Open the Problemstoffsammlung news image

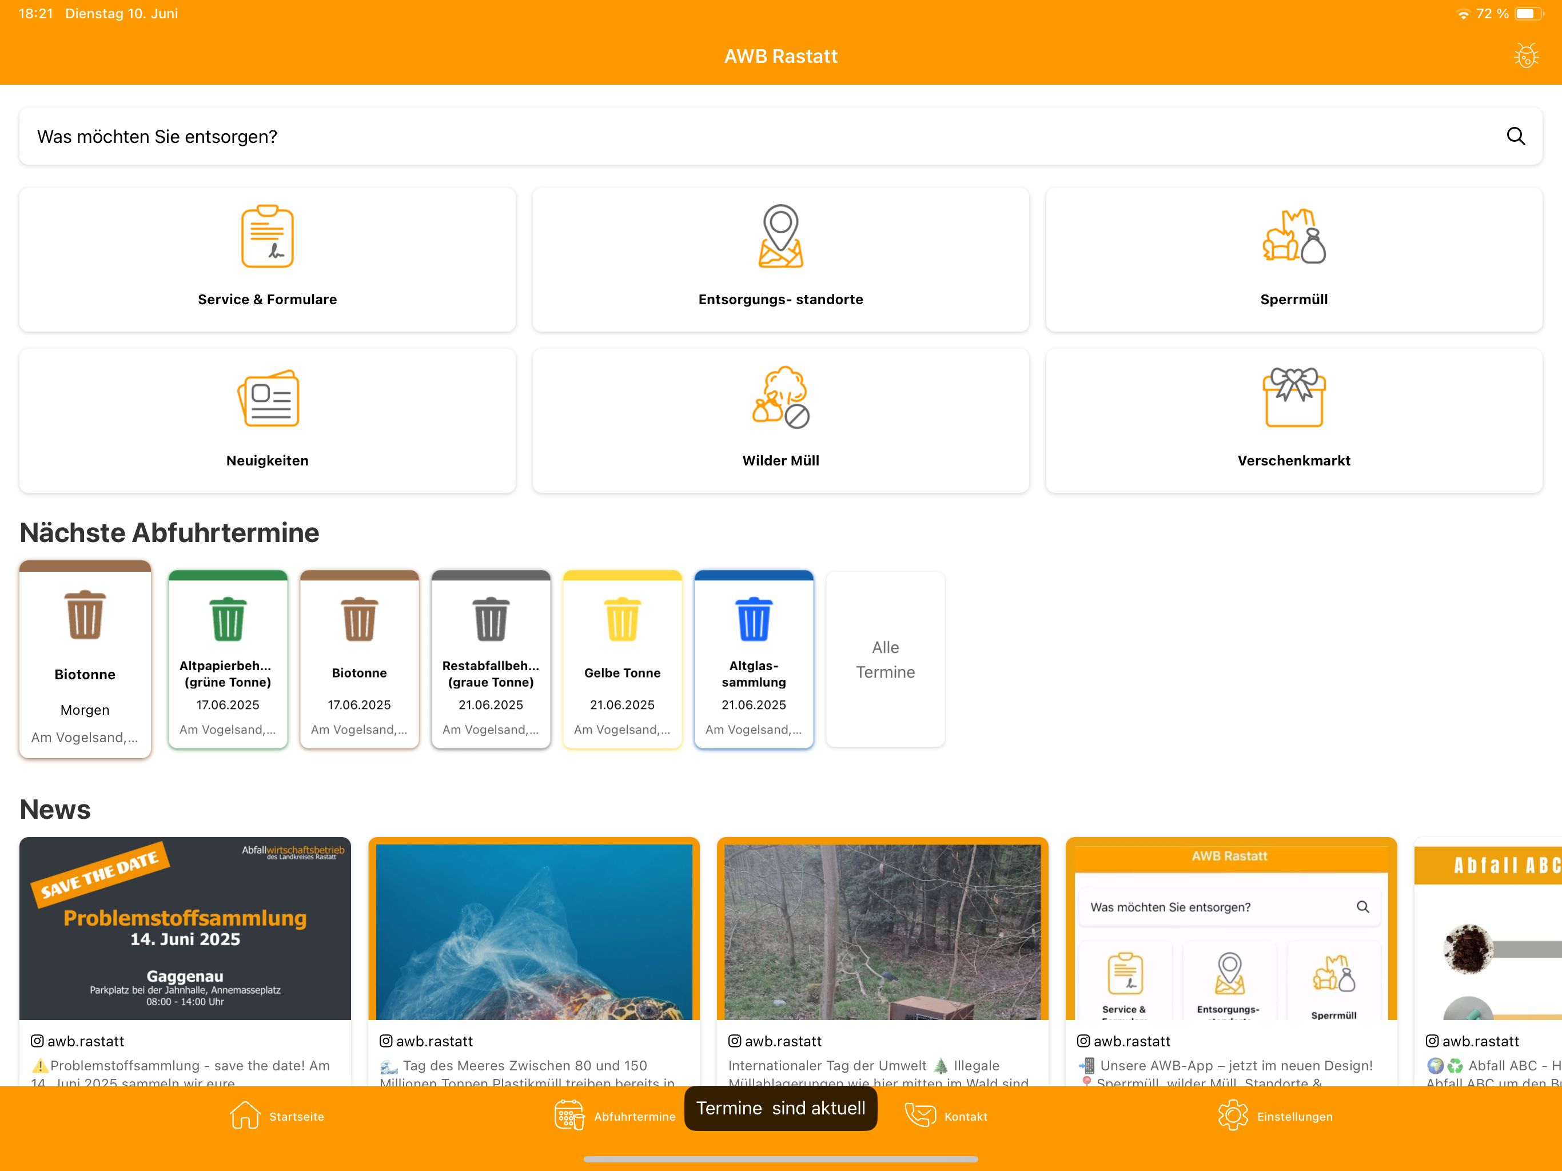click(185, 928)
